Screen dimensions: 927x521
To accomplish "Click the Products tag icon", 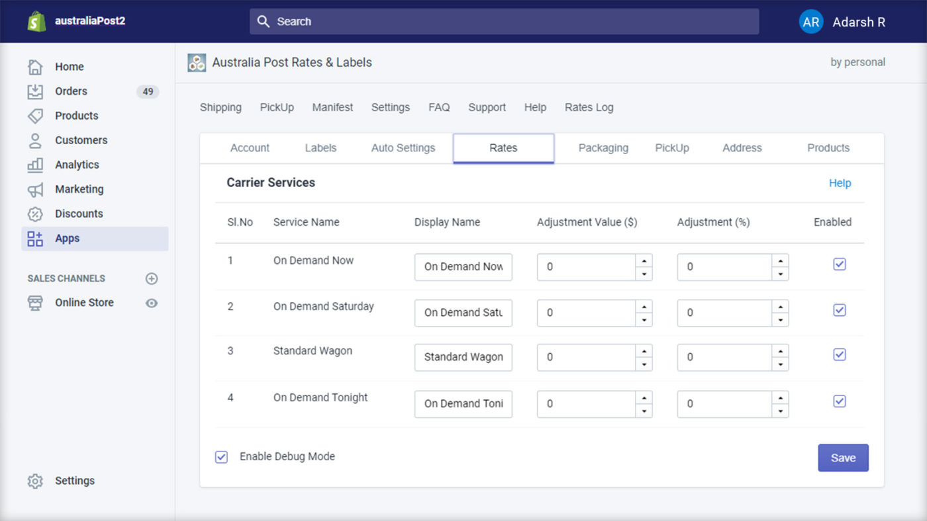I will click(35, 116).
